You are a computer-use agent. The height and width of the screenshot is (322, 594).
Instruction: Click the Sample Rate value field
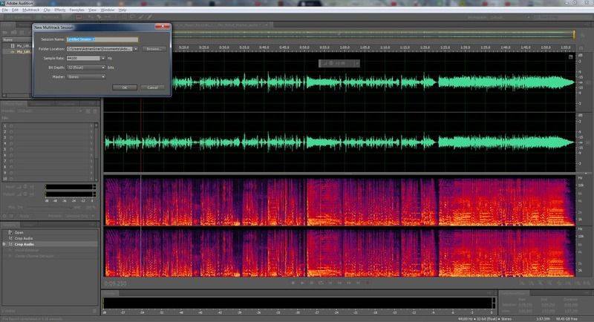point(83,59)
